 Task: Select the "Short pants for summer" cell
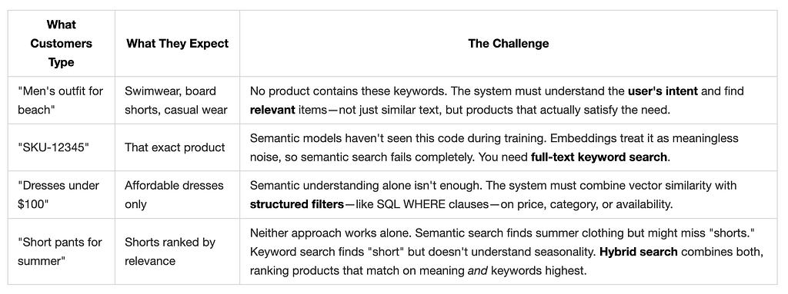point(62,251)
